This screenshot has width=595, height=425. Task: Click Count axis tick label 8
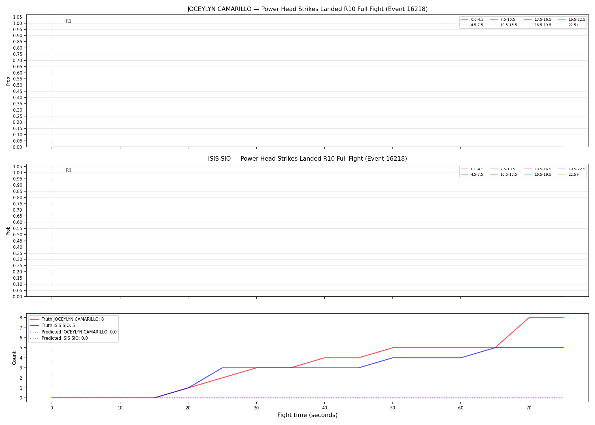(21, 318)
